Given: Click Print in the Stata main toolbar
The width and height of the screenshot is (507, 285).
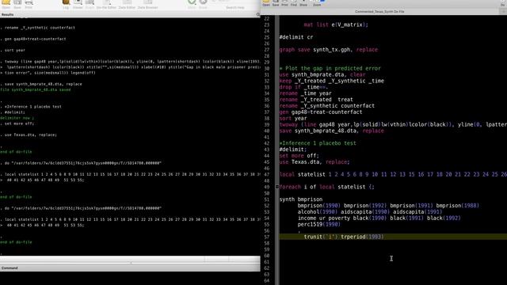Looking at the screenshot, I should (29, 4).
